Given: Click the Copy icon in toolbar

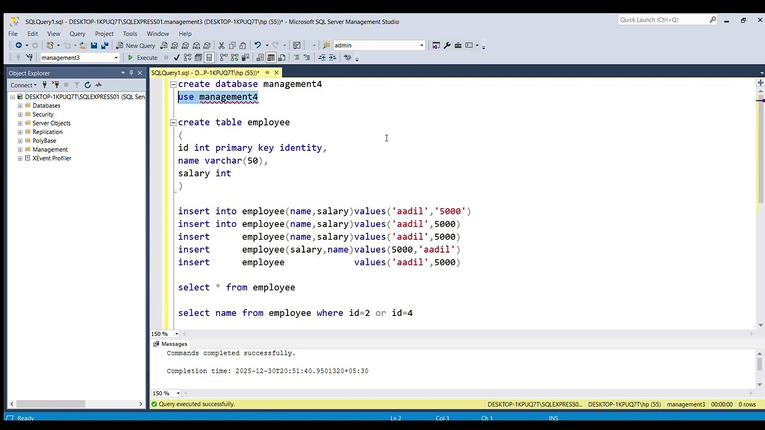Looking at the screenshot, I should (232, 45).
